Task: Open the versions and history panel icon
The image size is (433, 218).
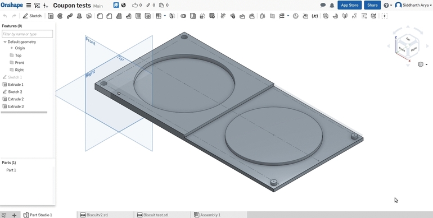Action: click(x=37, y=5)
